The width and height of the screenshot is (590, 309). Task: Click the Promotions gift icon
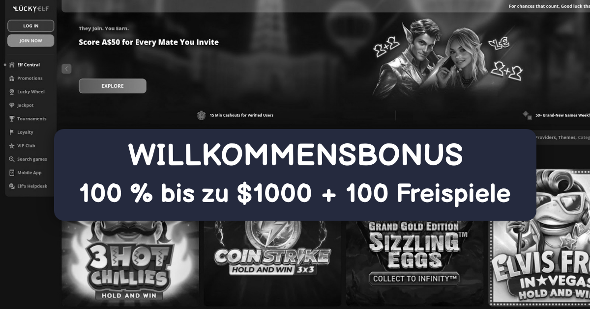tap(12, 78)
